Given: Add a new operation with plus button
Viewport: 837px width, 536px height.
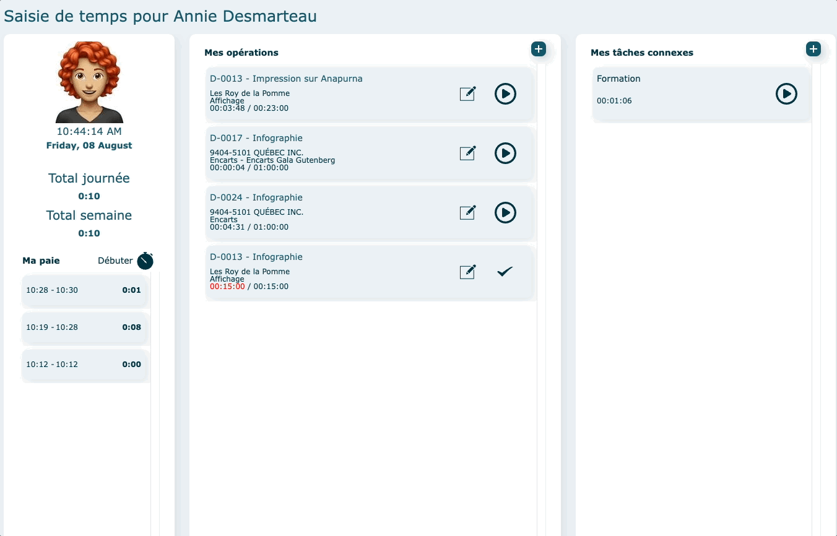Looking at the screenshot, I should click(x=539, y=50).
